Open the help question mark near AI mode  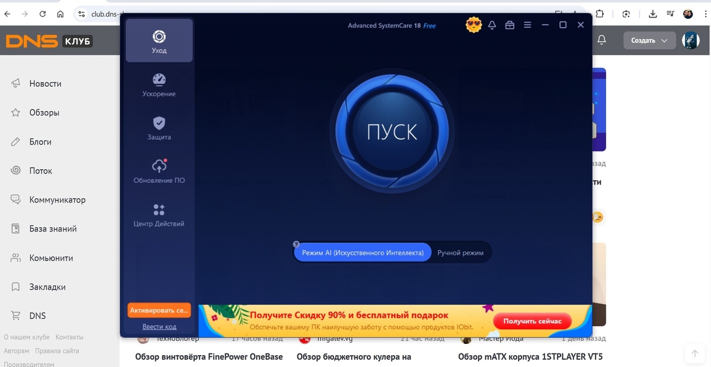tap(296, 244)
